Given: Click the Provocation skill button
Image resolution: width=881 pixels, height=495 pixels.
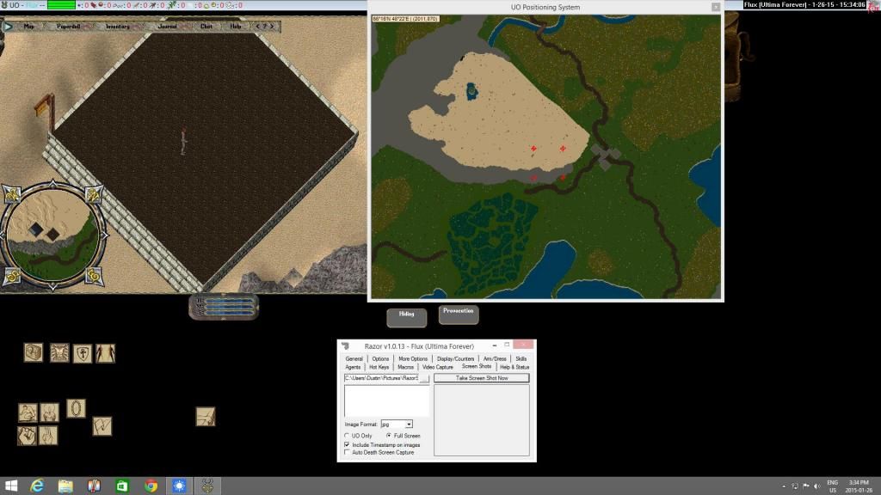Looking at the screenshot, I should pyautogui.click(x=459, y=315).
